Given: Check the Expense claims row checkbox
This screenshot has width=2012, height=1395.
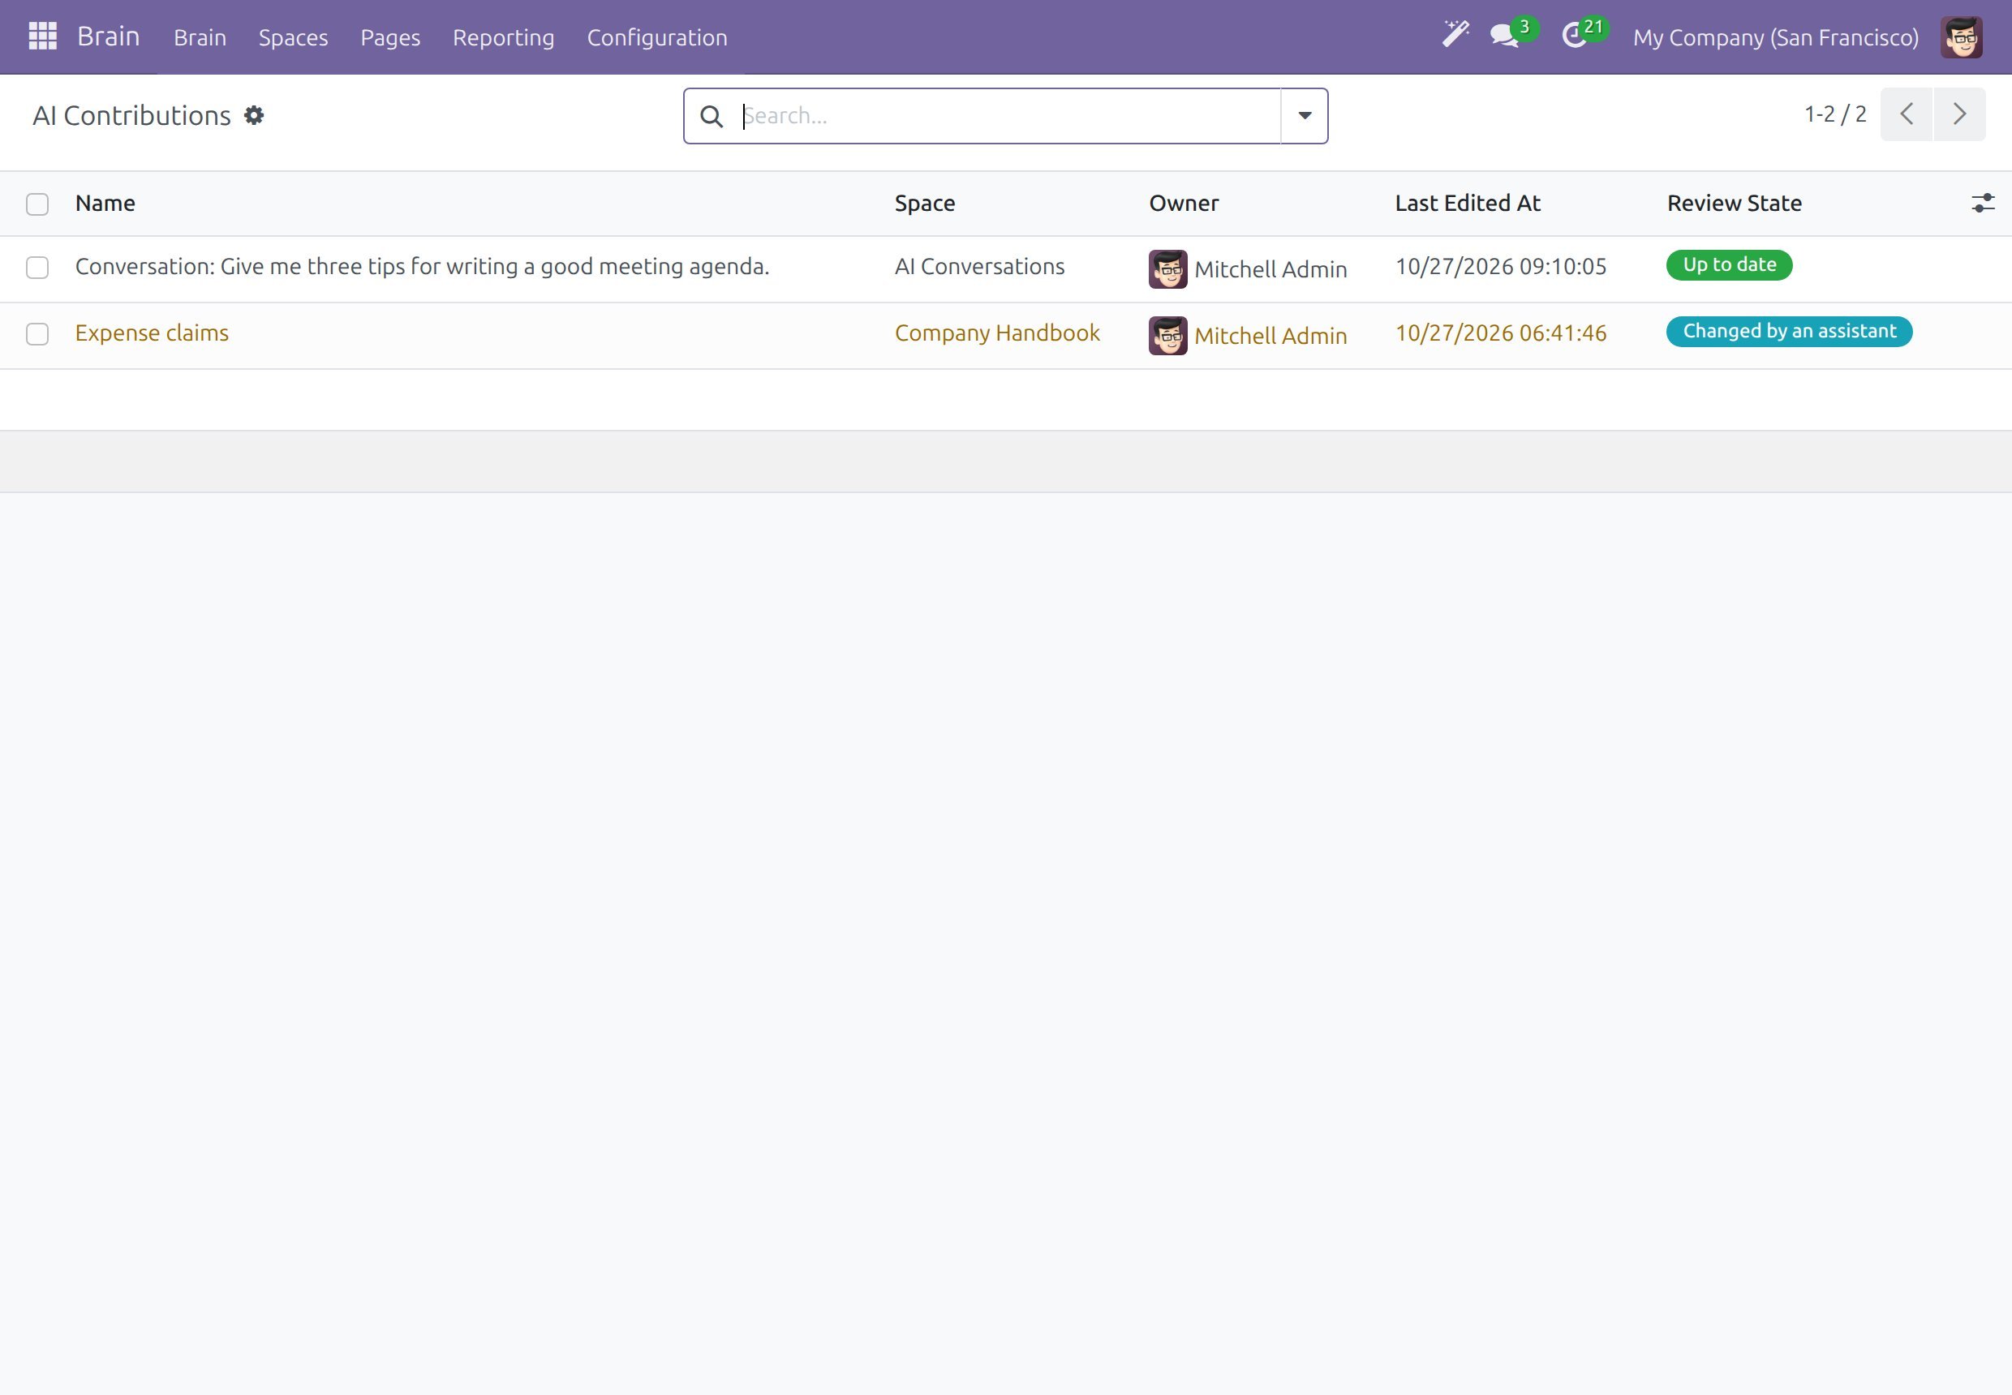Looking at the screenshot, I should tap(37, 334).
